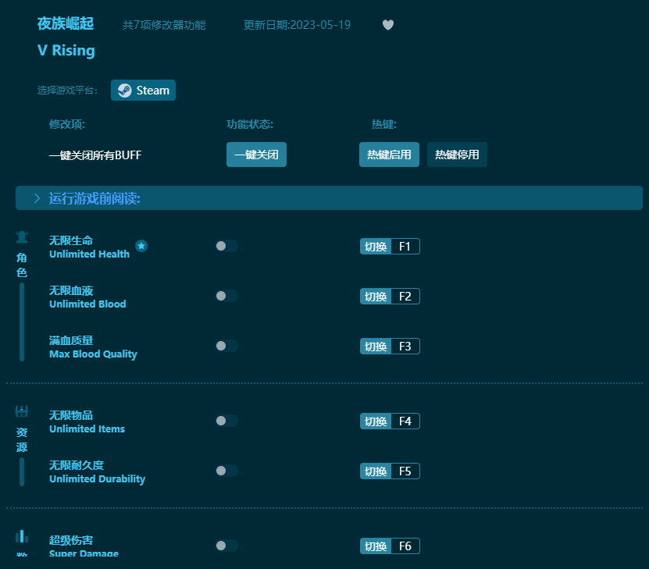
Task: Click the 一键关闭所有BUFF label
Action: [95, 155]
